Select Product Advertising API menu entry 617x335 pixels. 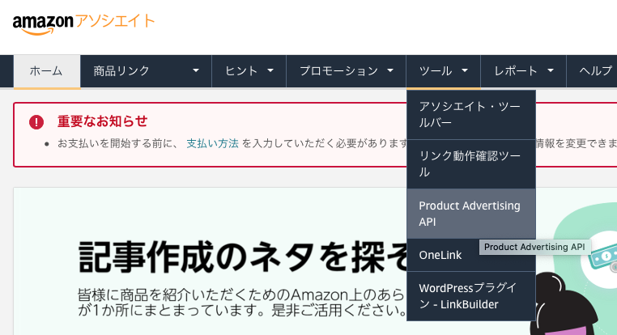[471, 214]
